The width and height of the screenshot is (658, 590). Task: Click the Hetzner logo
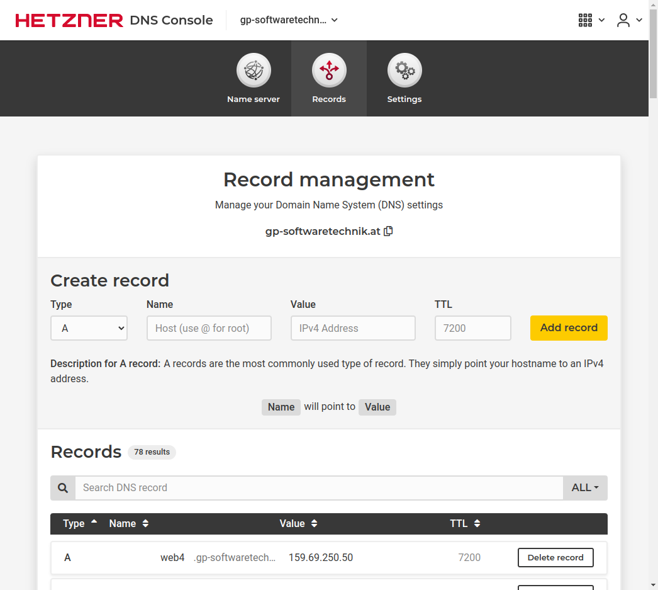[x=69, y=20]
